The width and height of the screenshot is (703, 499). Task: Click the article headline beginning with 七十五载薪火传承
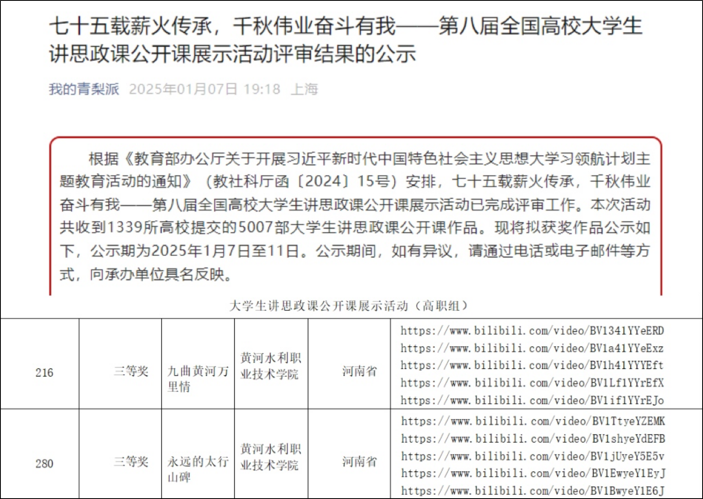coord(345,40)
